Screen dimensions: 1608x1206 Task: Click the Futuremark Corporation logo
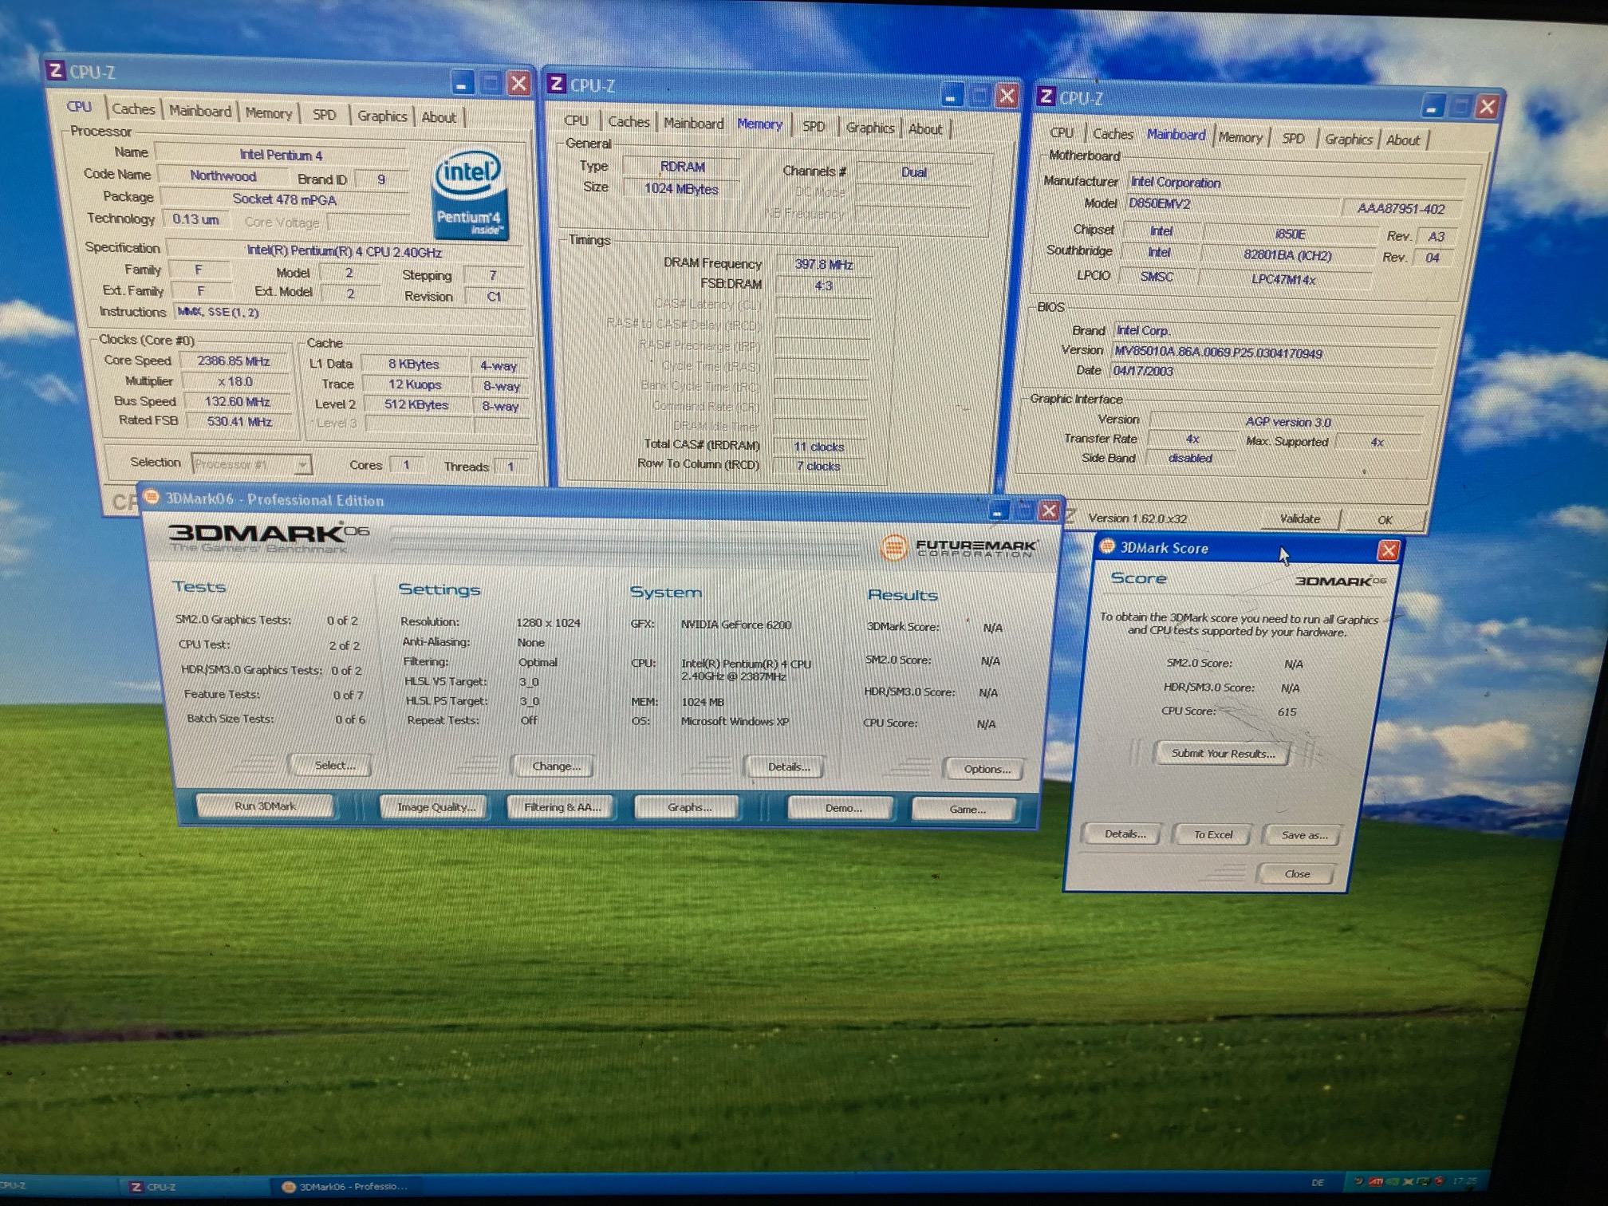click(960, 548)
